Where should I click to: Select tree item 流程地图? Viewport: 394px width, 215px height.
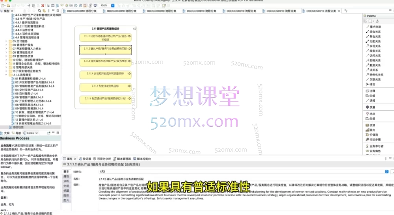[16, 127]
